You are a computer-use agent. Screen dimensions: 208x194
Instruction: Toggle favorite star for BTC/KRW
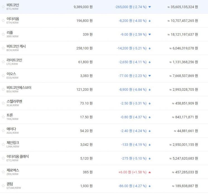(x=3, y=7)
